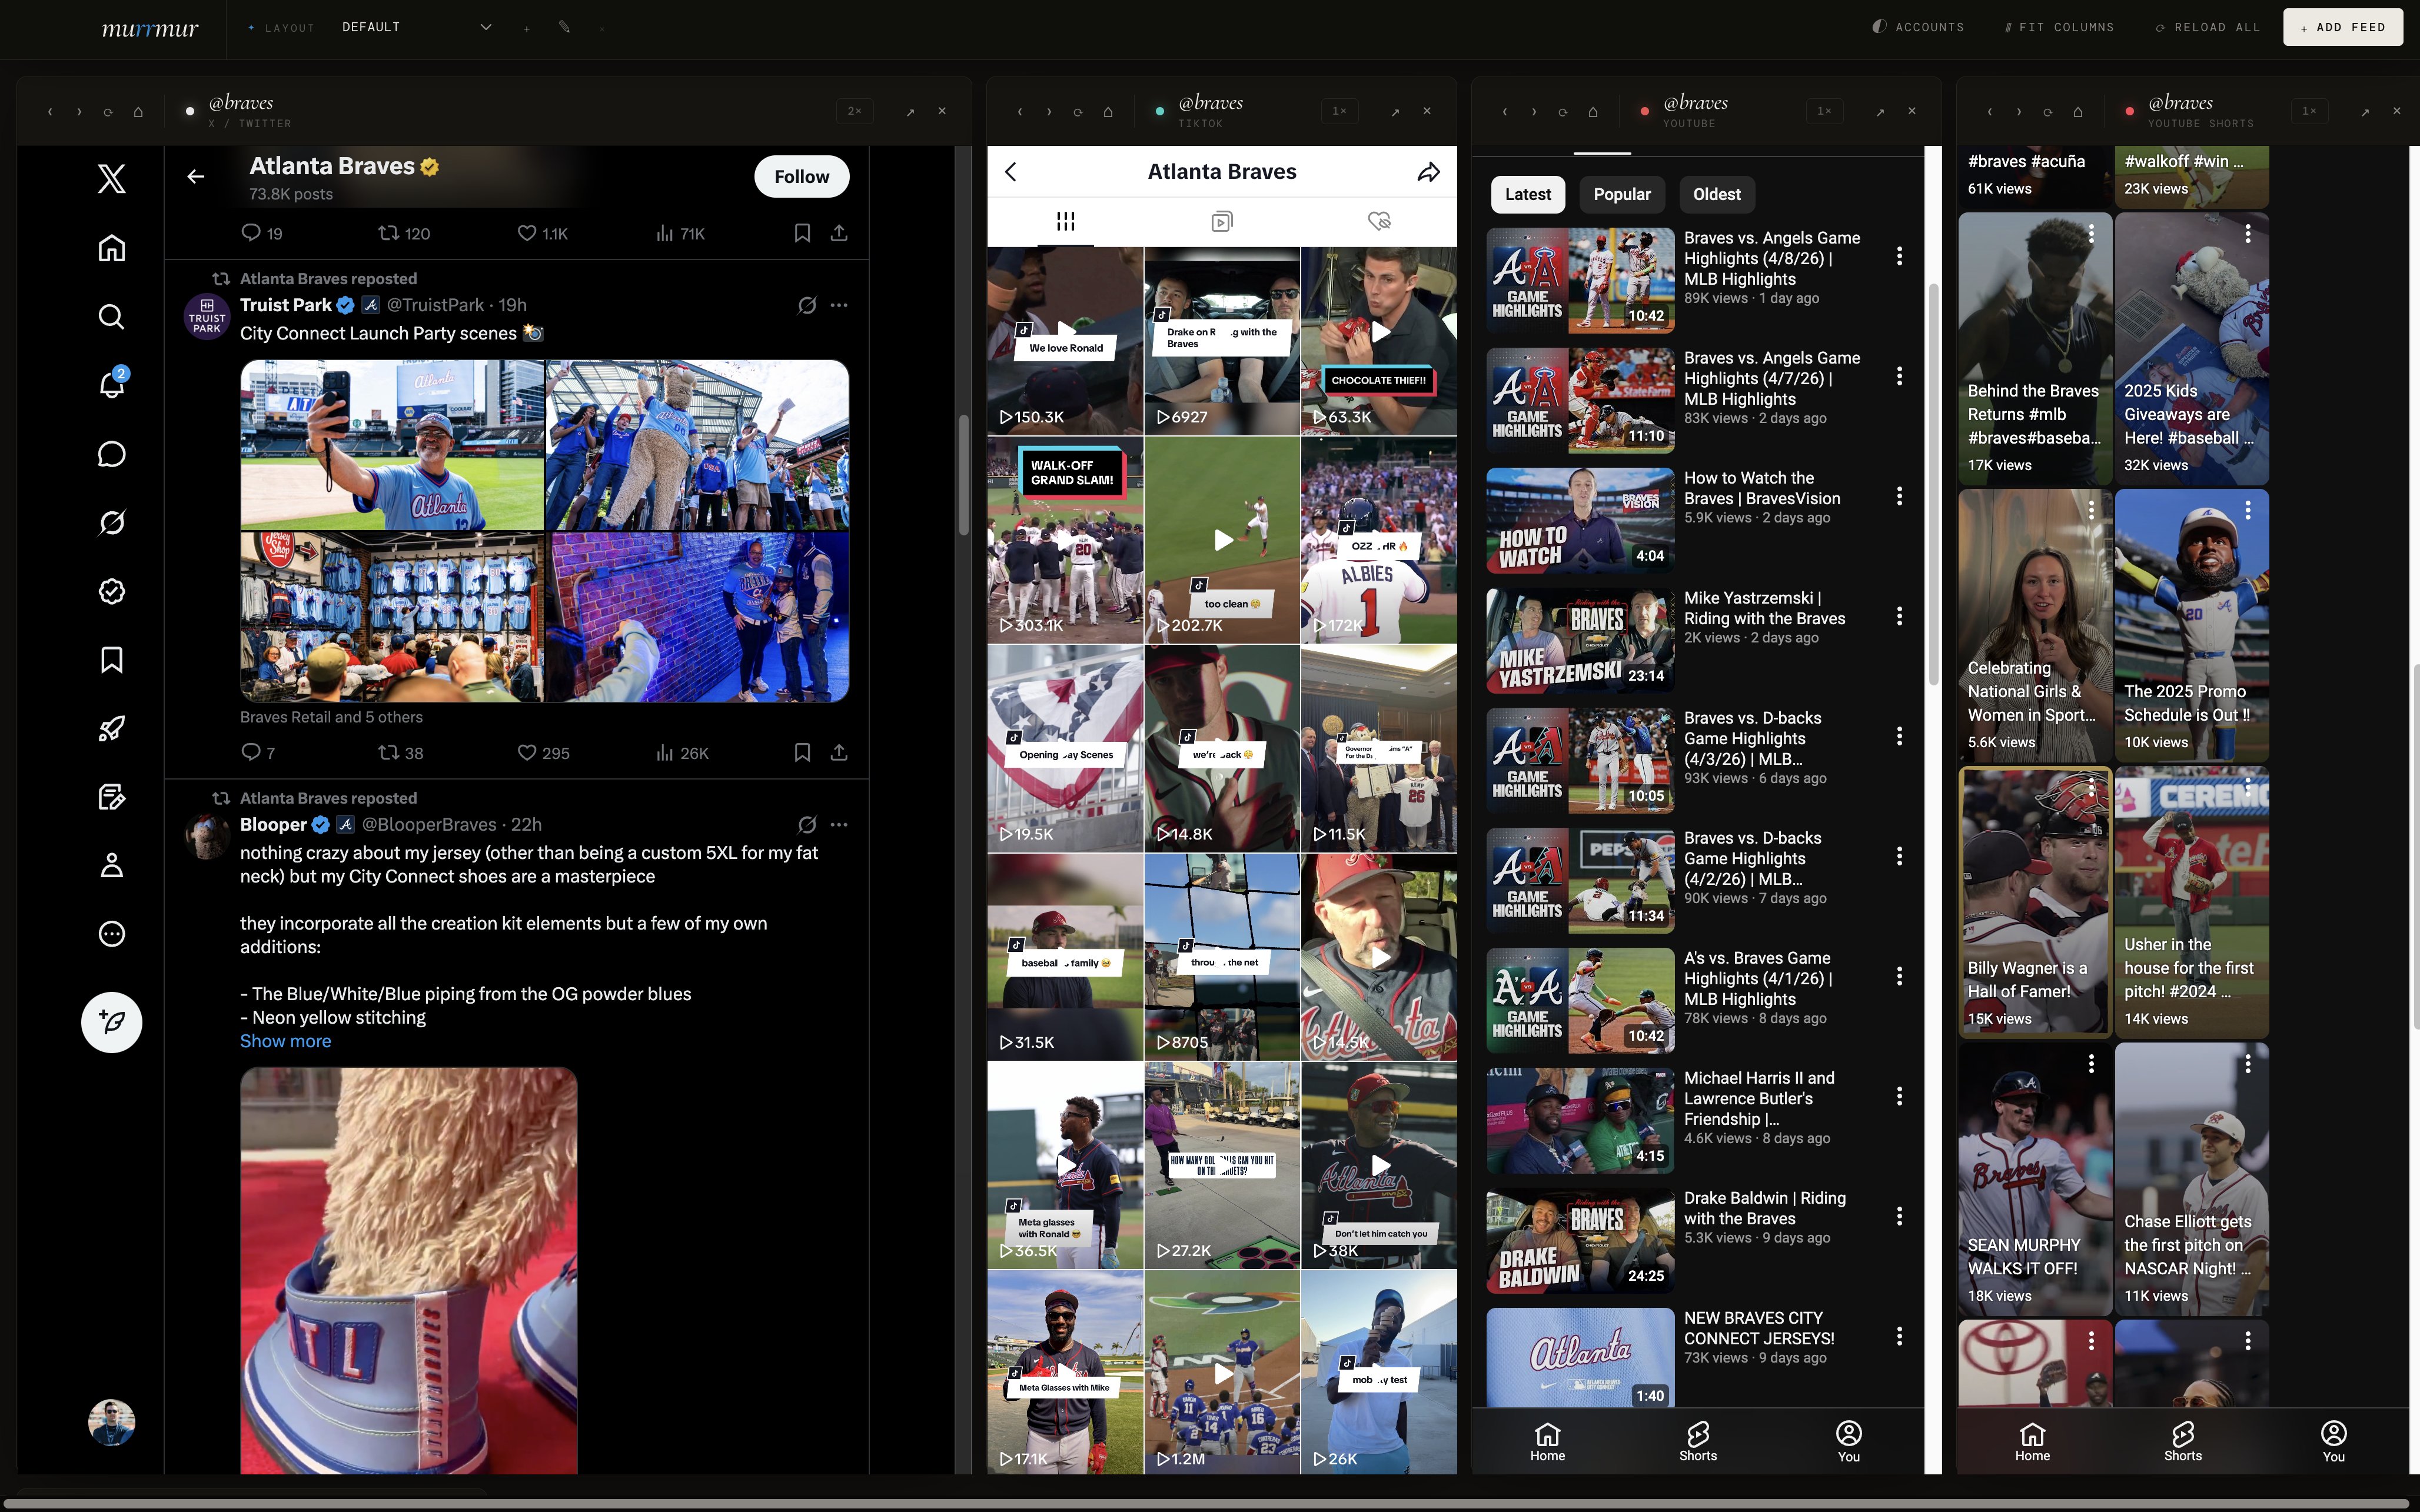Reply to the Truist Park post
This screenshot has width=2420, height=1512.
pos(258,753)
